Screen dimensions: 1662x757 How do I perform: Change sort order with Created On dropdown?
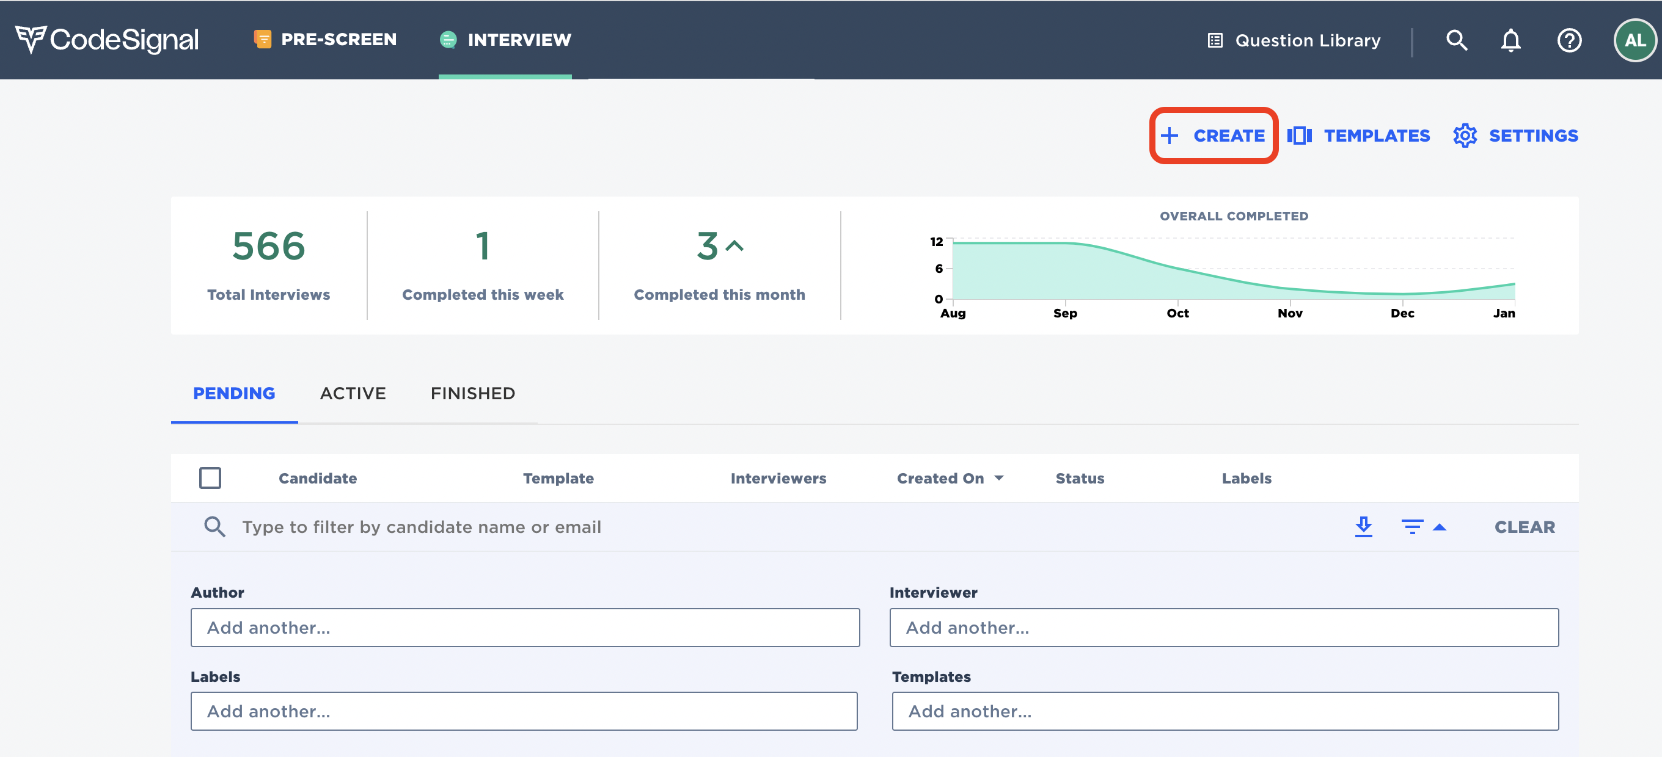(x=950, y=478)
